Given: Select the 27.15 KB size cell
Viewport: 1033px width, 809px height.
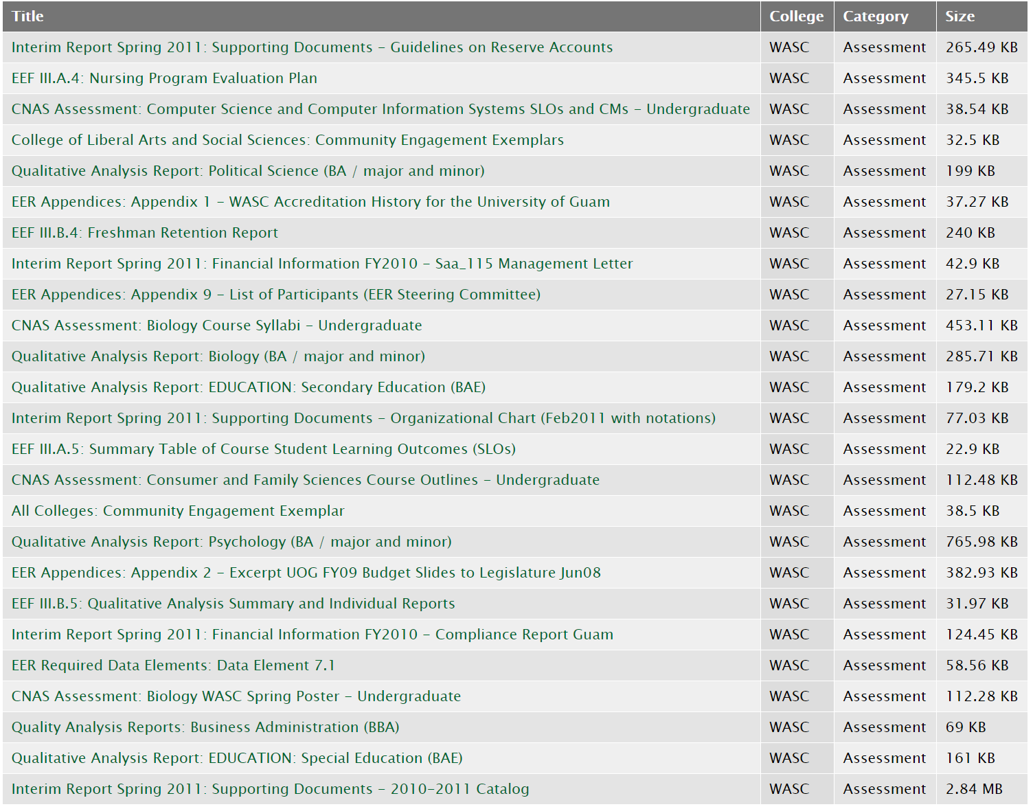Looking at the screenshot, I should pos(982,295).
